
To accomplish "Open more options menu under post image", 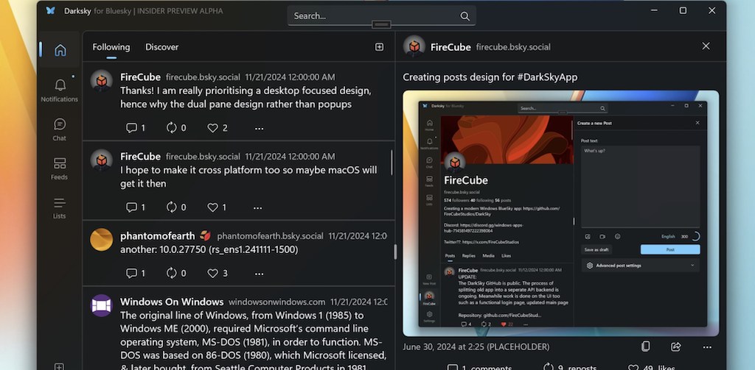I will click(707, 346).
